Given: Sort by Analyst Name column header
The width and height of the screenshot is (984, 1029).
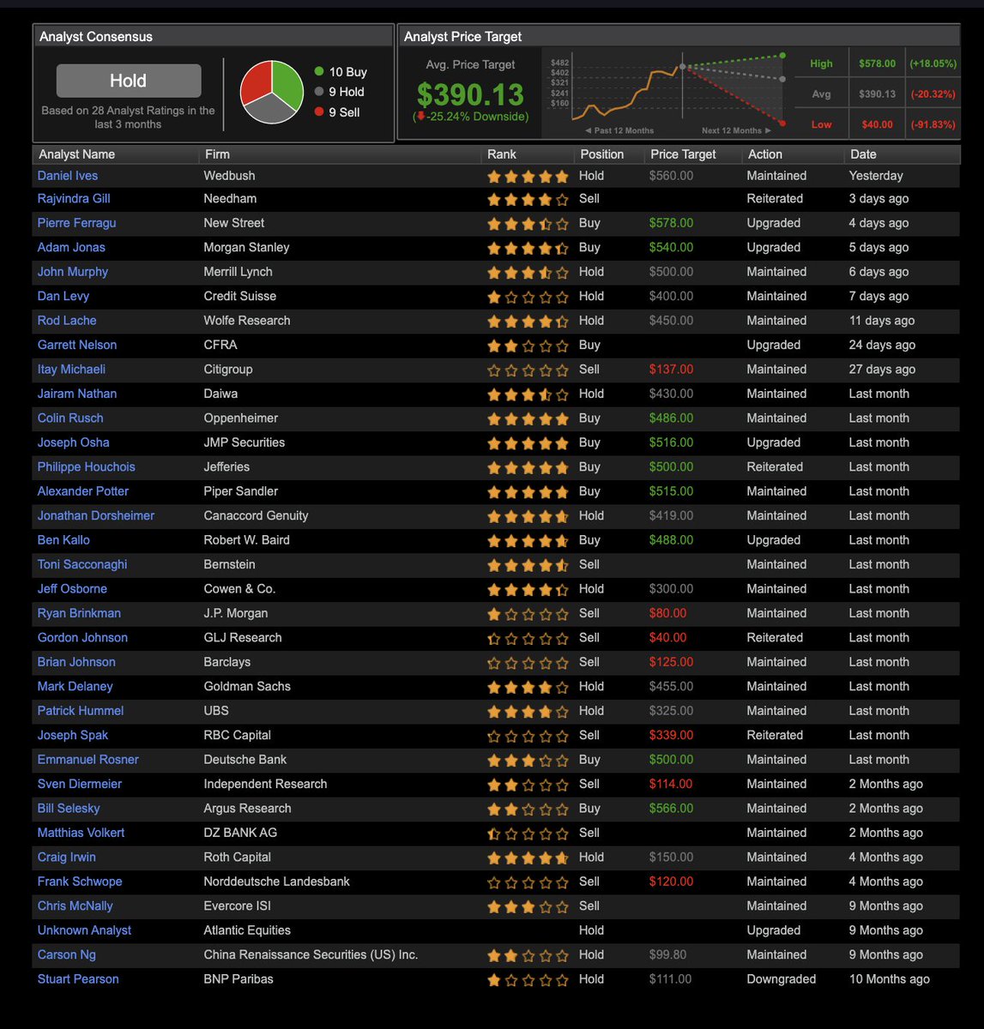Looking at the screenshot, I should (77, 154).
